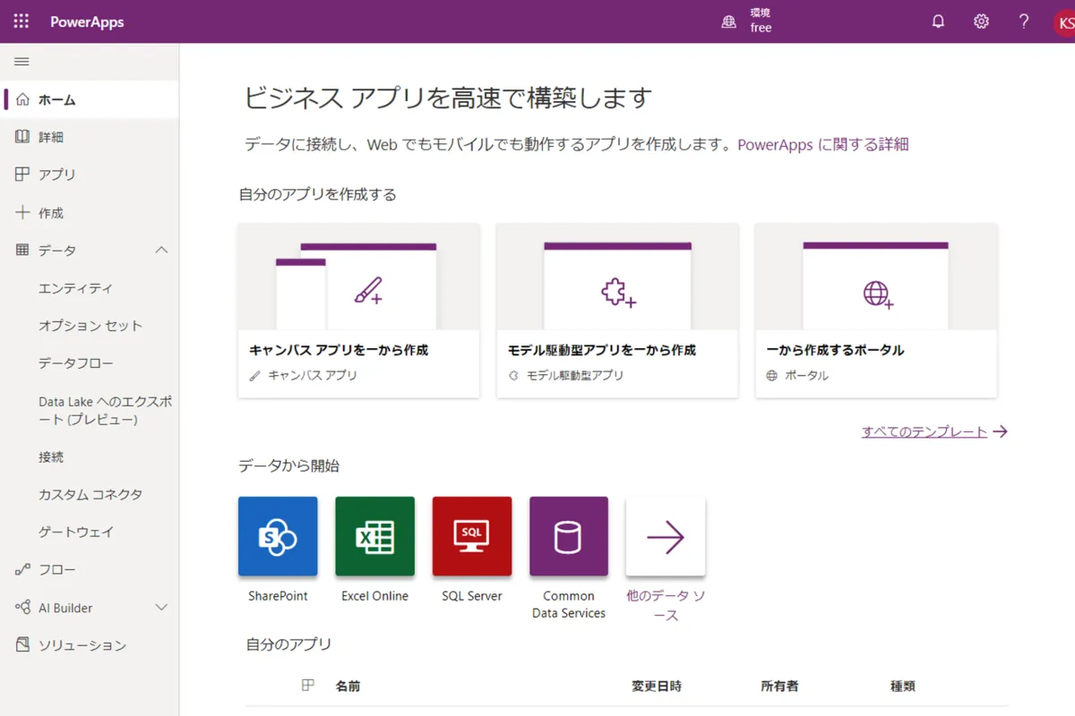Open the settings gear
Viewport: 1075px width, 716px height.
coord(981,21)
